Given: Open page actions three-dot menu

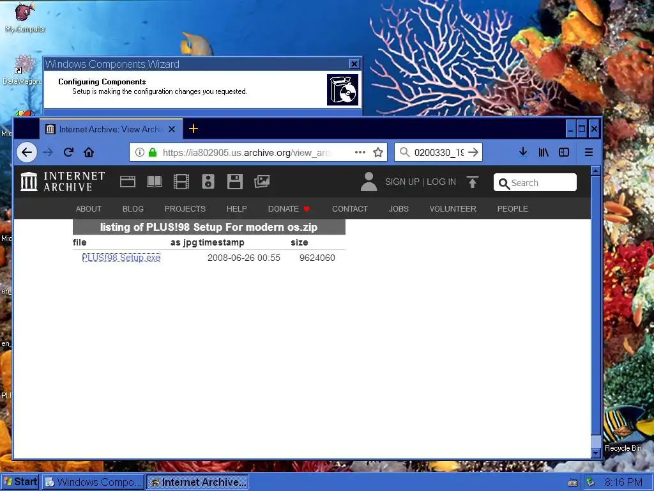Looking at the screenshot, I should (360, 152).
